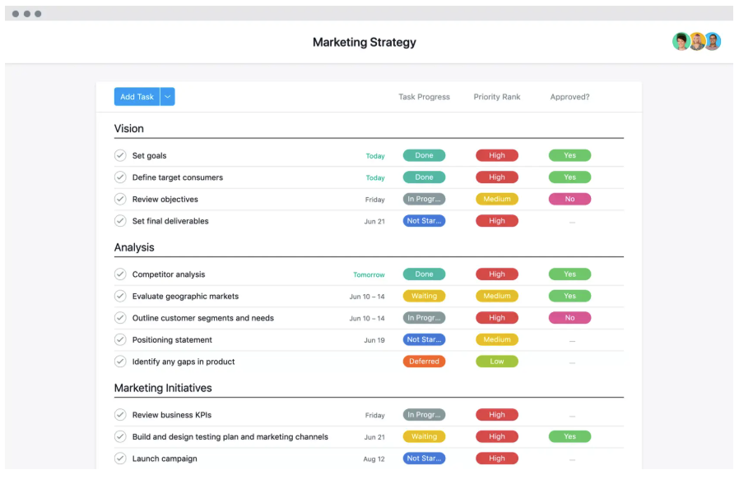The height and width of the screenshot is (479, 739).
Task: Open the 'Define target consumers' task
Action: coord(178,177)
